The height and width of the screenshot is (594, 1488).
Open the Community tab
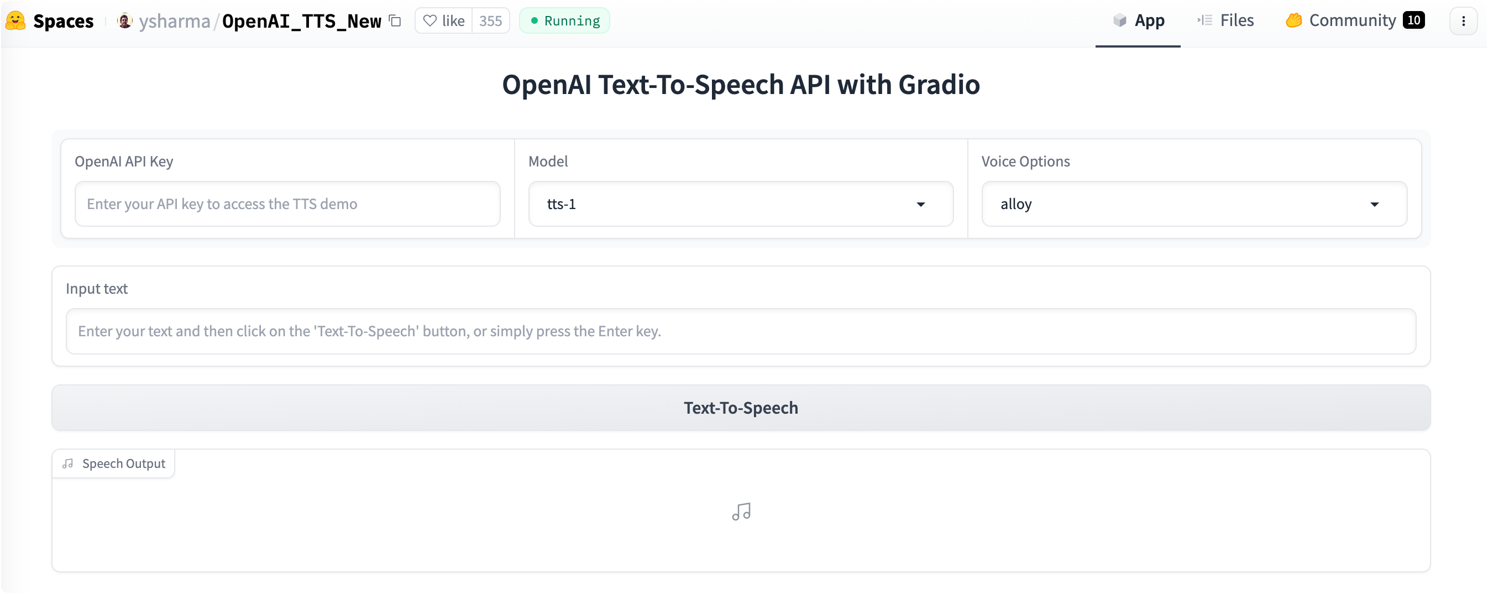pyautogui.click(x=1352, y=21)
